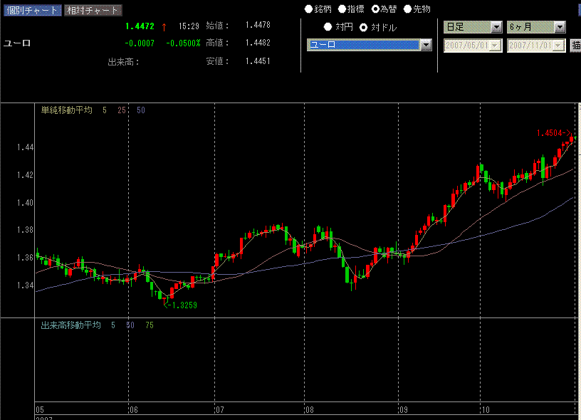This screenshot has height=420, width=581.
Task: Select the 先物 radio button
Action: pyautogui.click(x=408, y=9)
